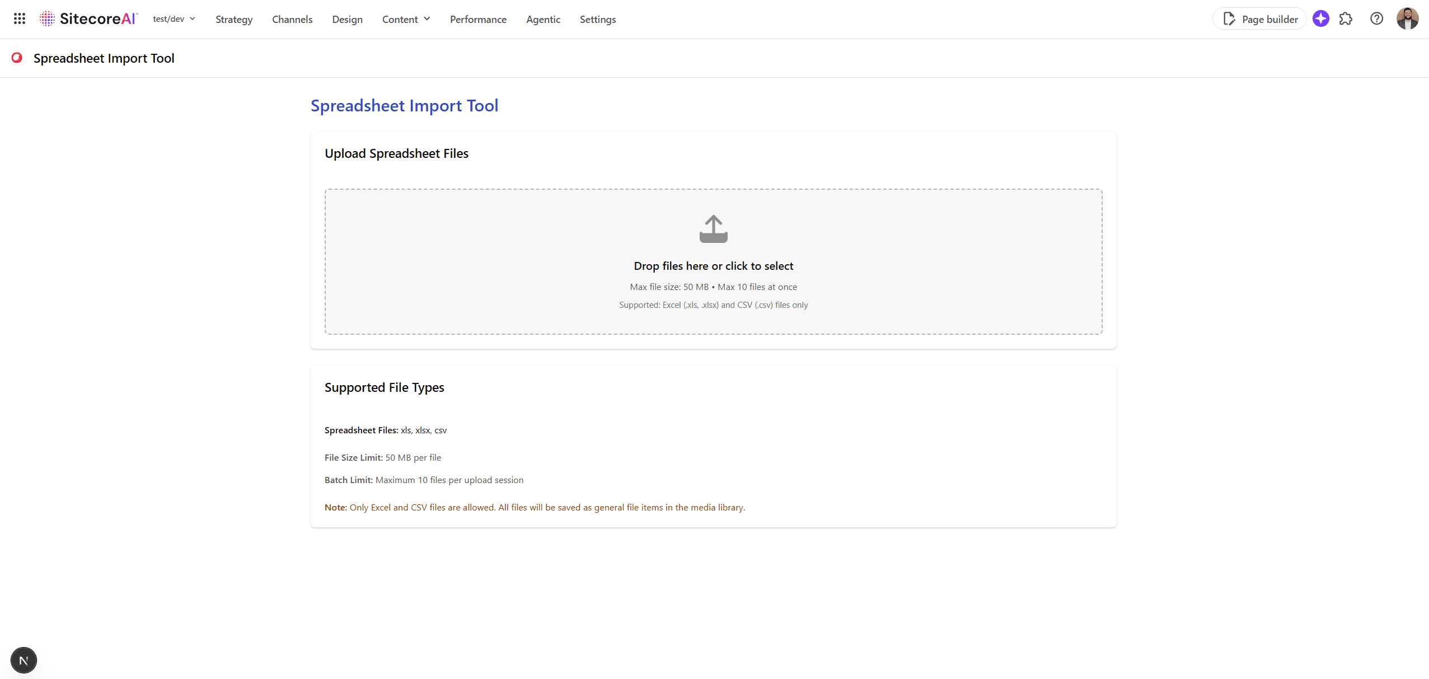Click the Spreadsheet Import Tool app icon
This screenshot has height=679, width=1429.
click(x=16, y=58)
